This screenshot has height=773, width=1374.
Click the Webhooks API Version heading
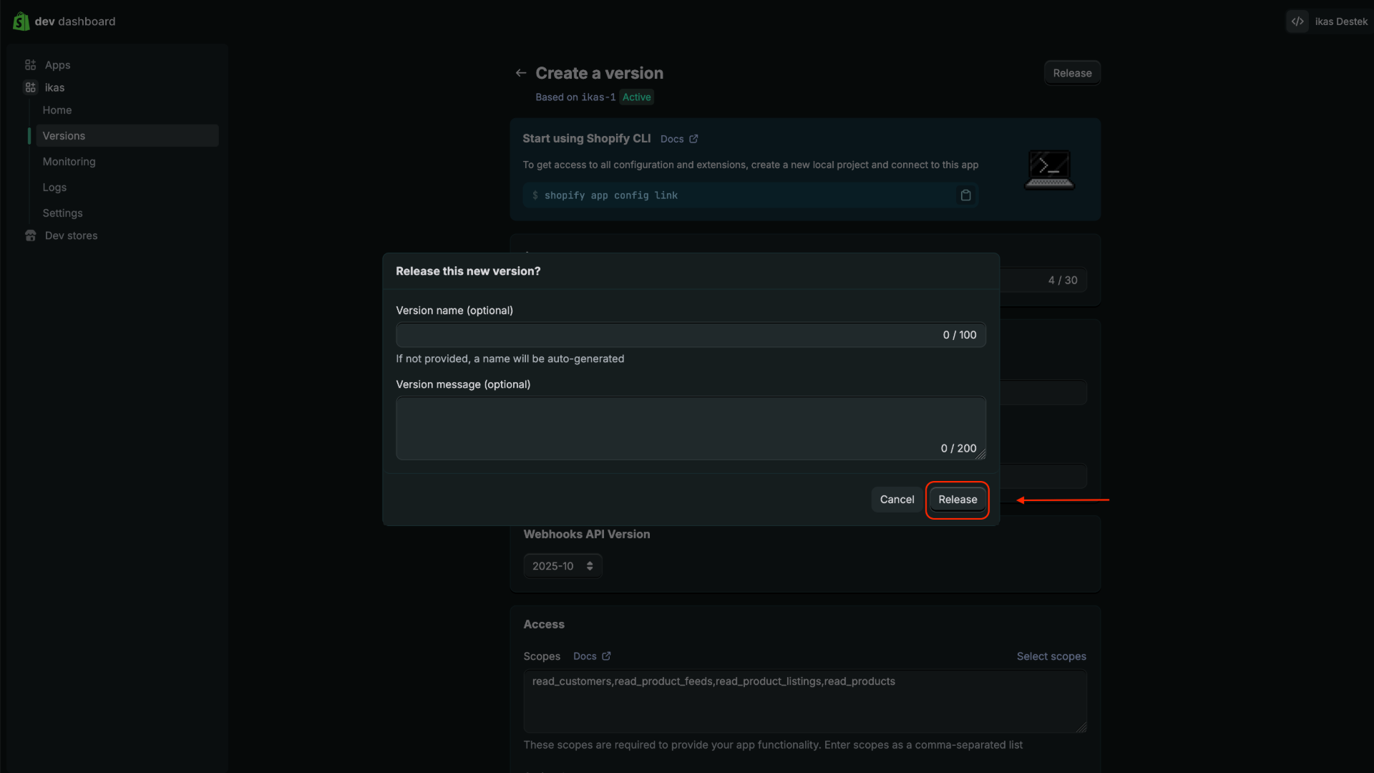587,534
